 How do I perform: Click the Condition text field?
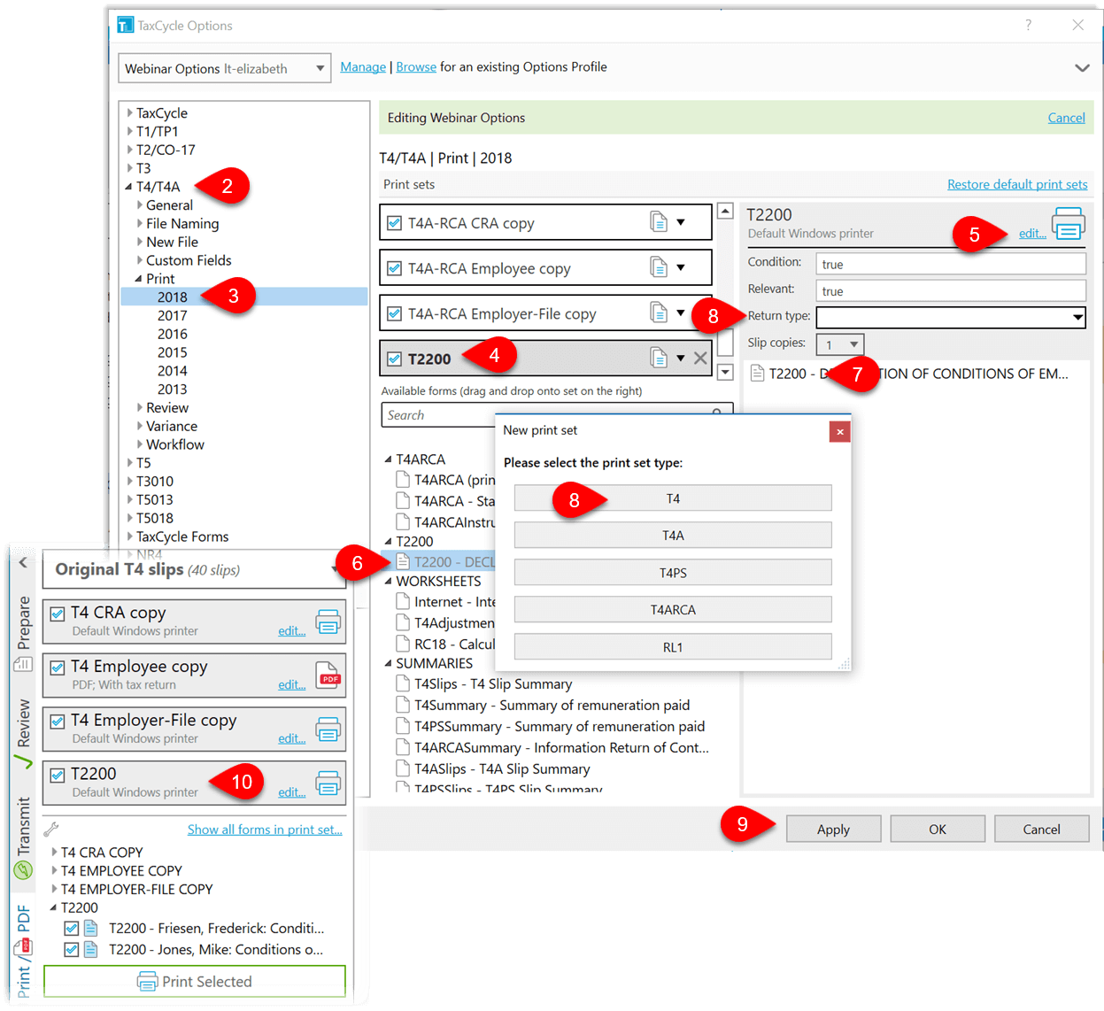point(951,264)
